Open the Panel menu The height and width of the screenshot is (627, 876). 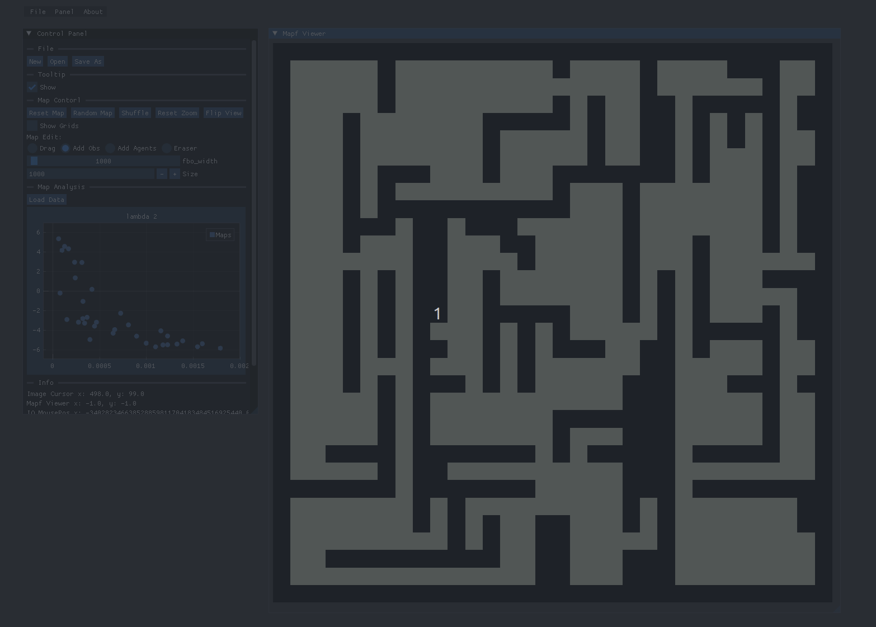[x=64, y=12]
